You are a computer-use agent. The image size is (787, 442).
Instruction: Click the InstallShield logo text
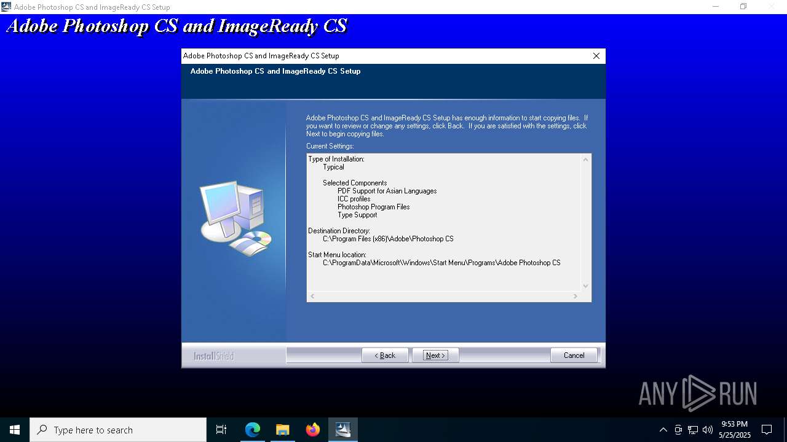click(213, 356)
